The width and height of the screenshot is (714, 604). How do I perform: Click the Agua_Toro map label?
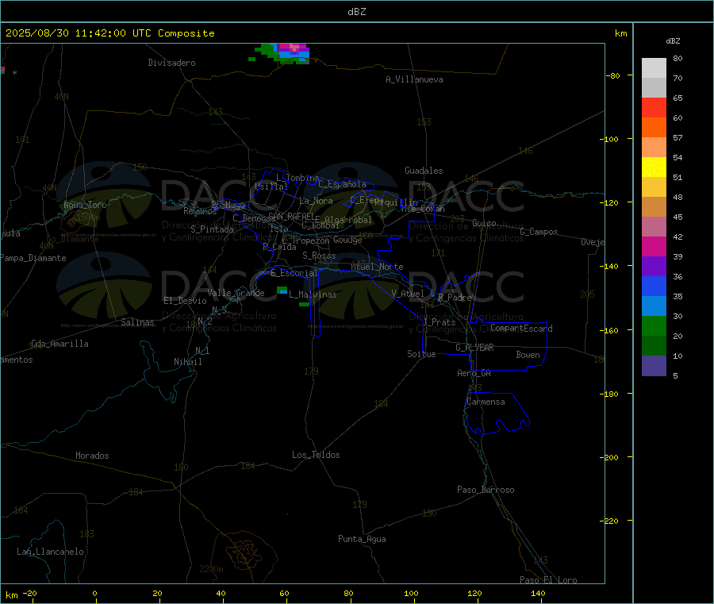[x=85, y=205]
